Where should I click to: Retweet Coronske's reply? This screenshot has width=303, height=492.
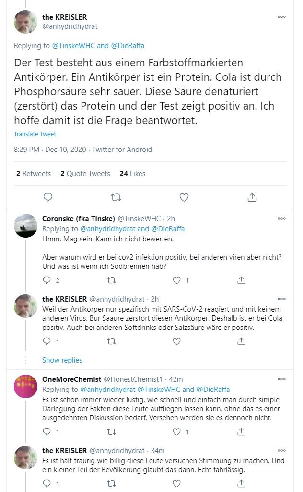coord(111,280)
